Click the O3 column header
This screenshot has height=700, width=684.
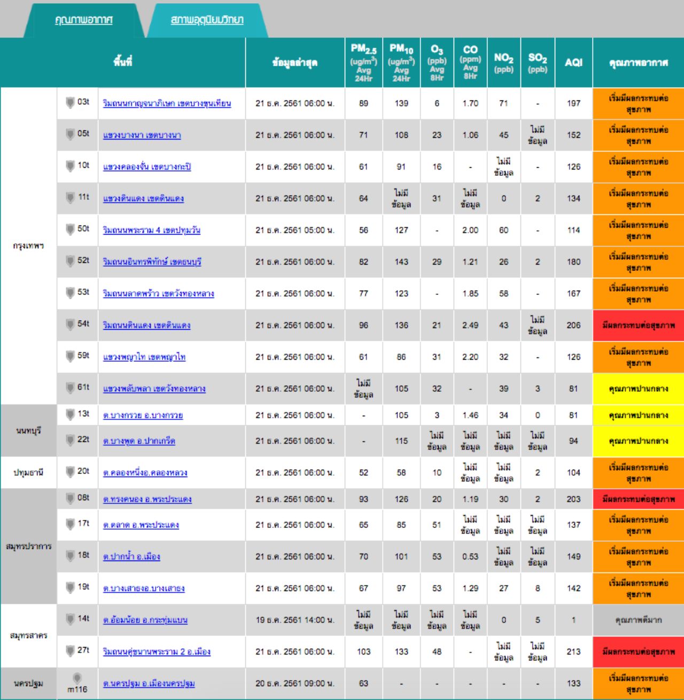click(437, 63)
